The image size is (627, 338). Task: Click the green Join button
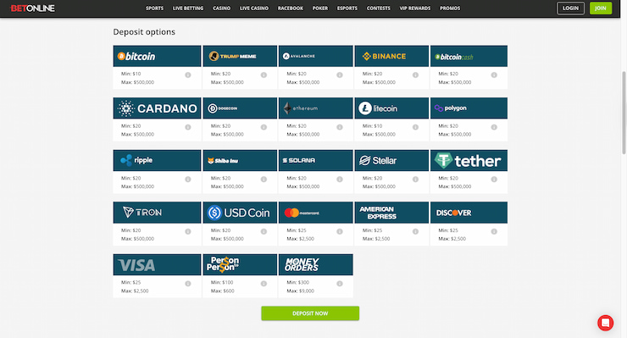point(601,8)
